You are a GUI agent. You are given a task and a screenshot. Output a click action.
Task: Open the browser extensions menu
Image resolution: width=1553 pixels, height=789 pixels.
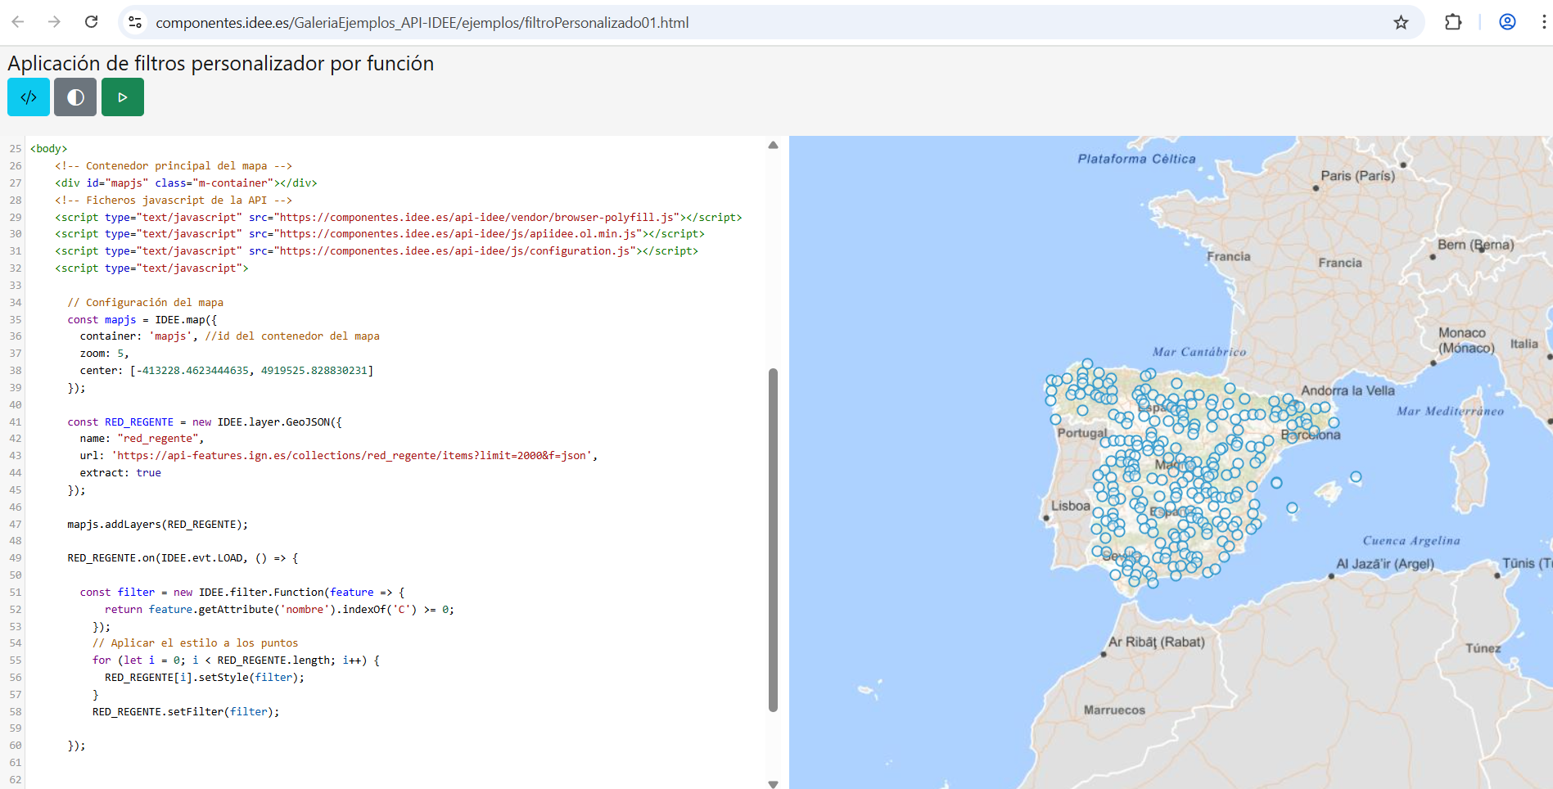click(1453, 22)
